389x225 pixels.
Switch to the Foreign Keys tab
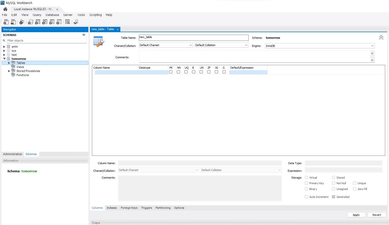[129, 208]
